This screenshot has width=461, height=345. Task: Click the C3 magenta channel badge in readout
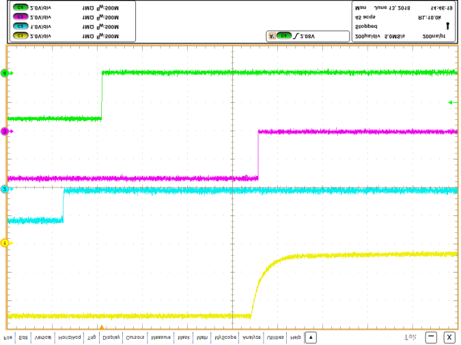(20, 17)
